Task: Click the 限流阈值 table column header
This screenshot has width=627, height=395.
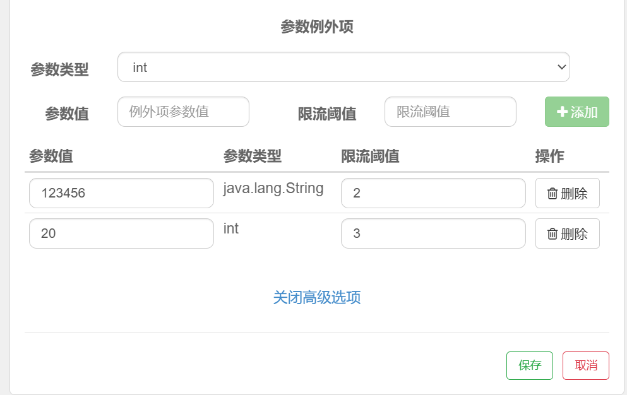Action: pos(370,156)
